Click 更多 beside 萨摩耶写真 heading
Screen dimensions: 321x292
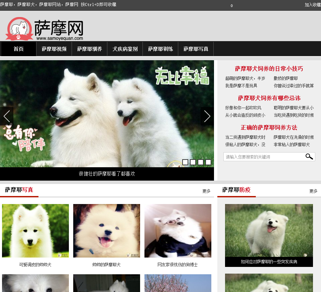[x=206, y=191]
